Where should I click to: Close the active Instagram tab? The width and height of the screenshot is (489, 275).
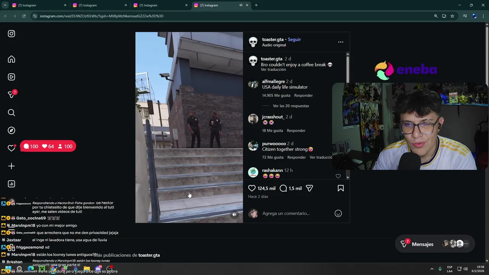click(x=247, y=5)
